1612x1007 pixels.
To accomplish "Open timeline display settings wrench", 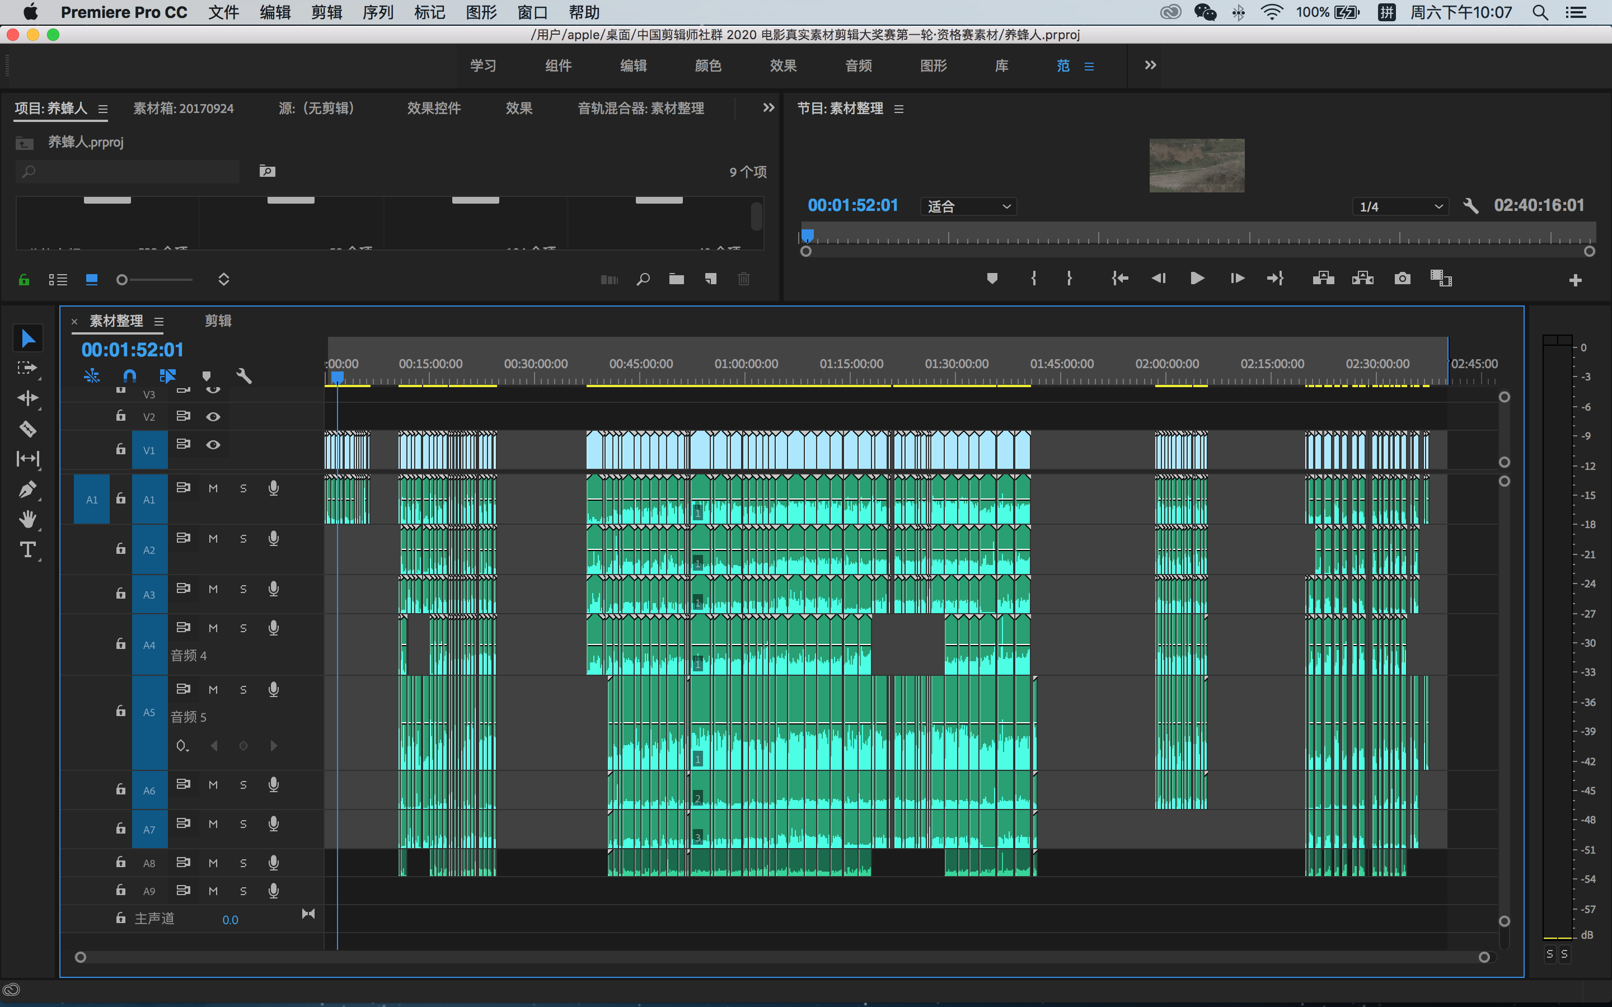I will coord(244,377).
